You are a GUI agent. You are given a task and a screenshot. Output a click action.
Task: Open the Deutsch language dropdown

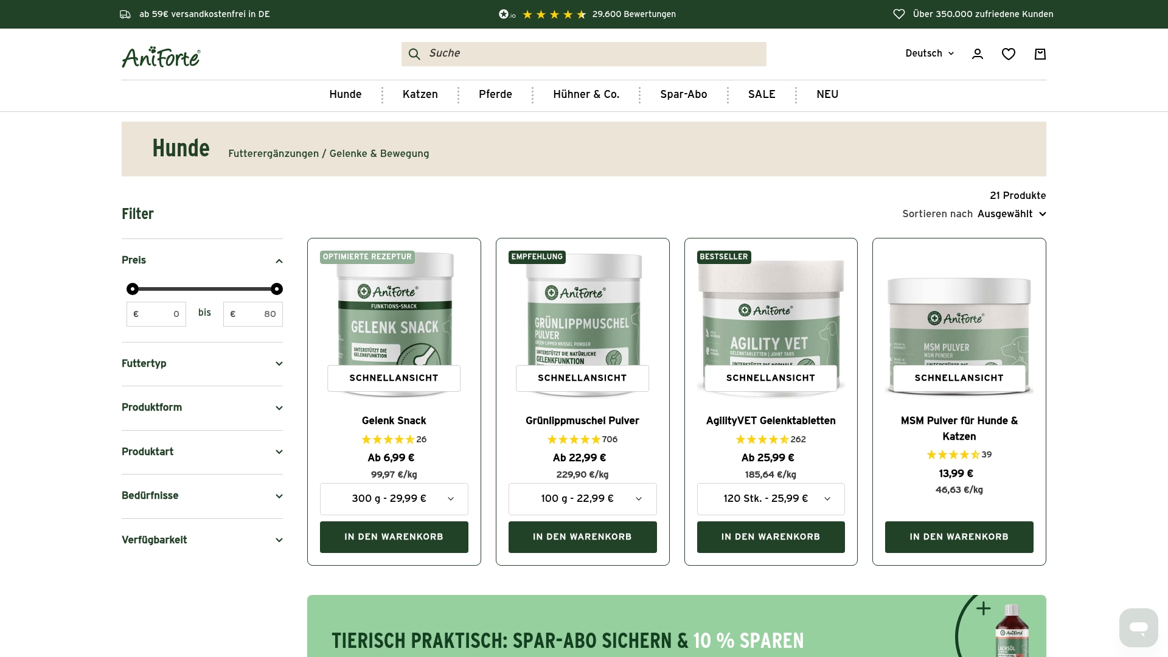929,54
